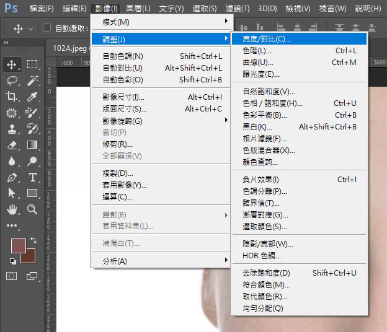Swap foreground and background colors
The height and width of the screenshot is (332, 387).
(x=32, y=240)
